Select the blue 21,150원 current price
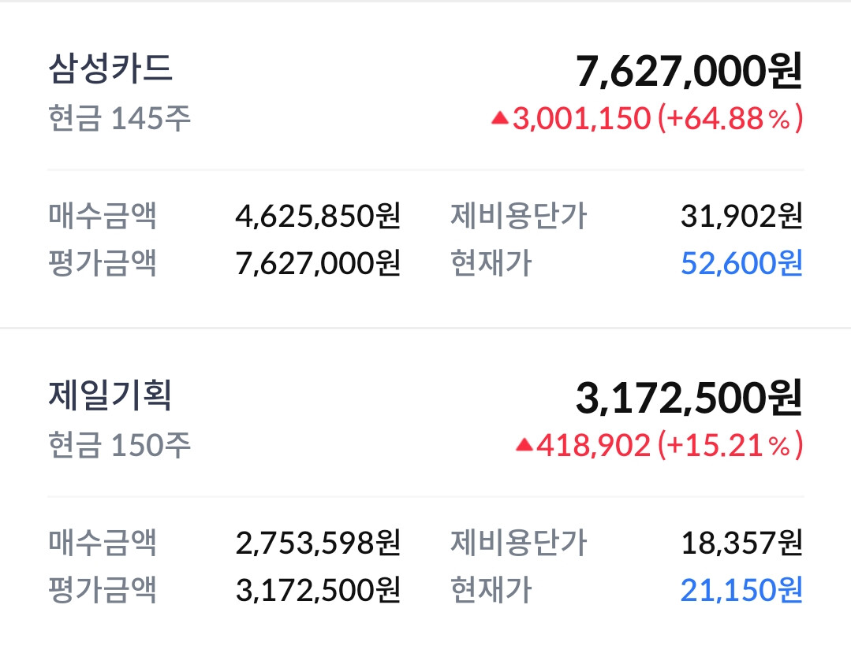851x653 pixels. tap(741, 589)
